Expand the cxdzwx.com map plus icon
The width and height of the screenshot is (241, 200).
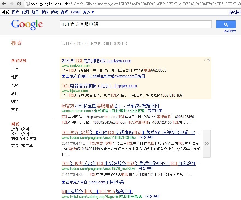click(x=63, y=76)
